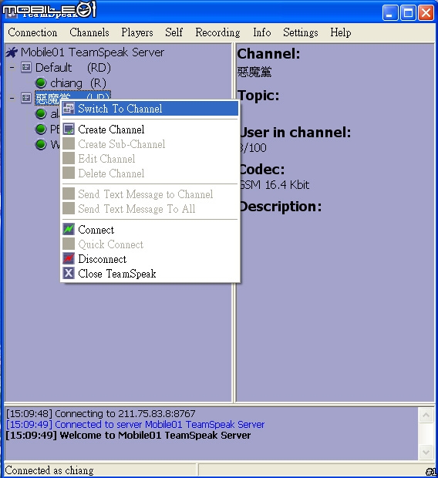Screen dimensions: 438x478
Task: Open the Info menu
Action: (261, 32)
